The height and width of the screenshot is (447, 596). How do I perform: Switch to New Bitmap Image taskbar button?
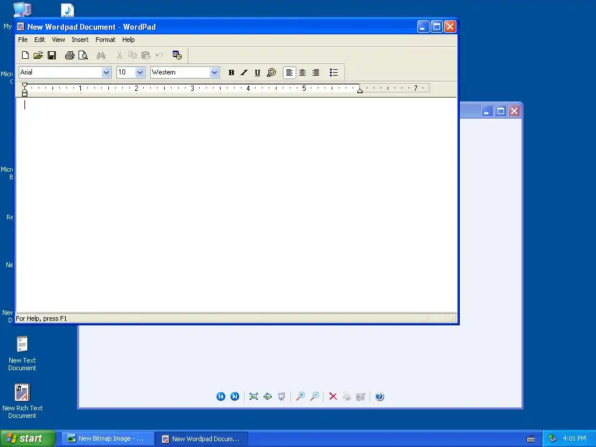click(108, 439)
